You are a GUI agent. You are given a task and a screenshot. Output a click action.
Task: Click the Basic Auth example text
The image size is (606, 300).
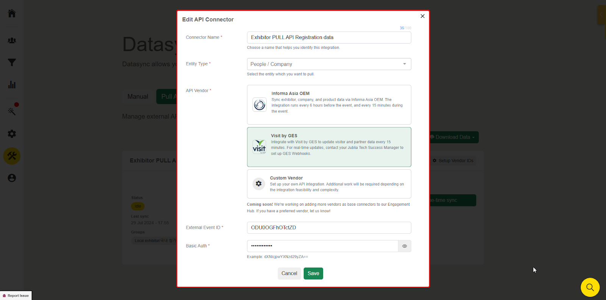(x=277, y=257)
